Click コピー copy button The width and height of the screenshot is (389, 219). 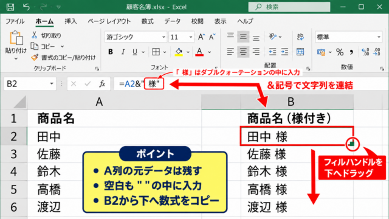pyautogui.click(x=43, y=46)
